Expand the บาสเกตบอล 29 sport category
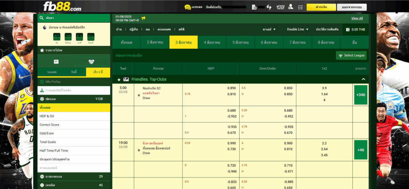Screen dimensions: 409x189 (74, 177)
